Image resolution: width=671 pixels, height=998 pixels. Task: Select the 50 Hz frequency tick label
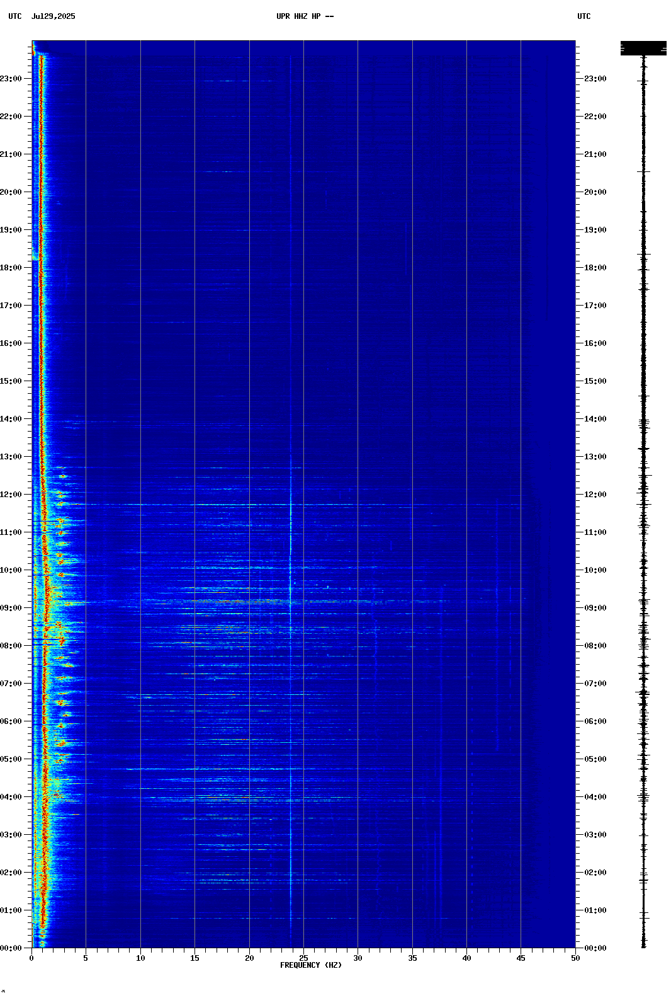tap(575, 958)
